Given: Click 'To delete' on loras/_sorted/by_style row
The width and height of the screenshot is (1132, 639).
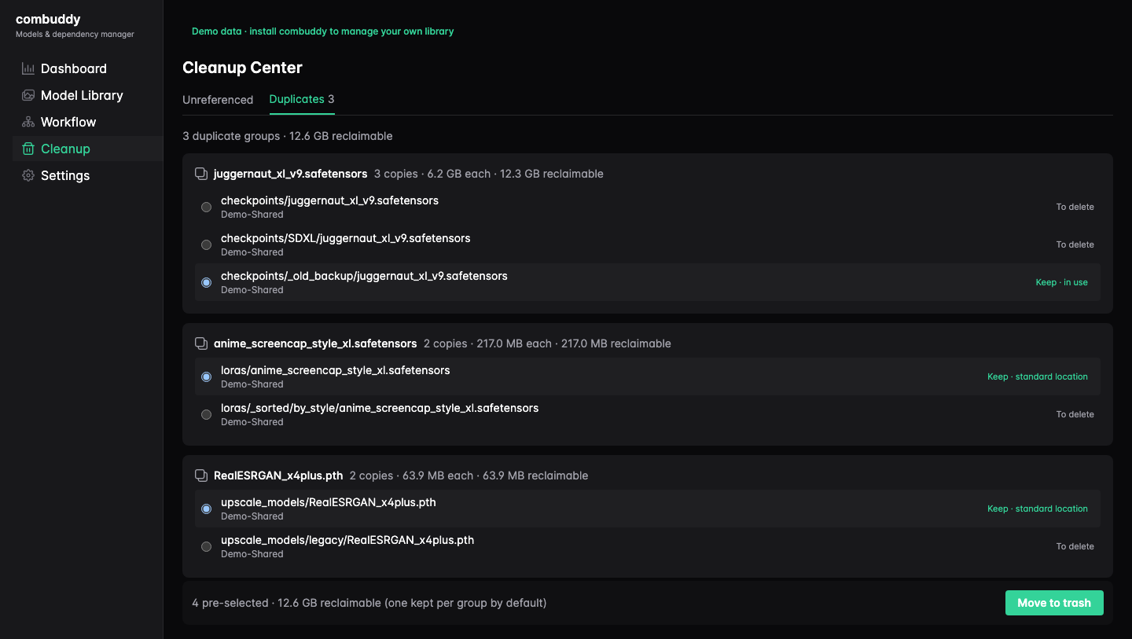Looking at the screenshot, I should pyautogui.click(x=1075, y=414).
